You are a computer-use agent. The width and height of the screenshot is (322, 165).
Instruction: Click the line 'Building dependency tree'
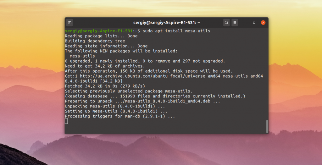(95, 41)
